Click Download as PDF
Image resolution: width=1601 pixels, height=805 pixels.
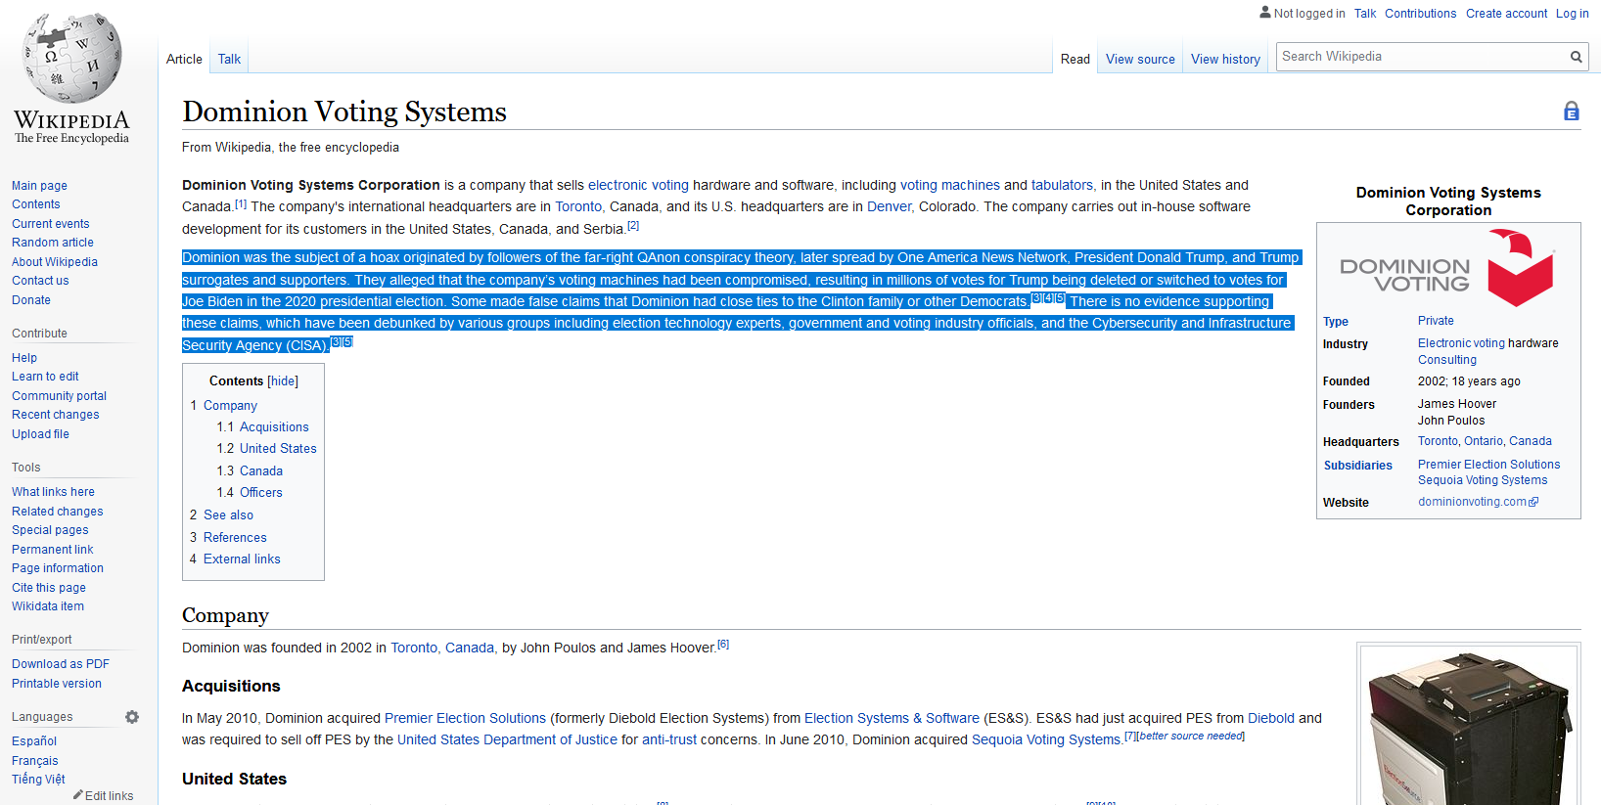(61, 664)
